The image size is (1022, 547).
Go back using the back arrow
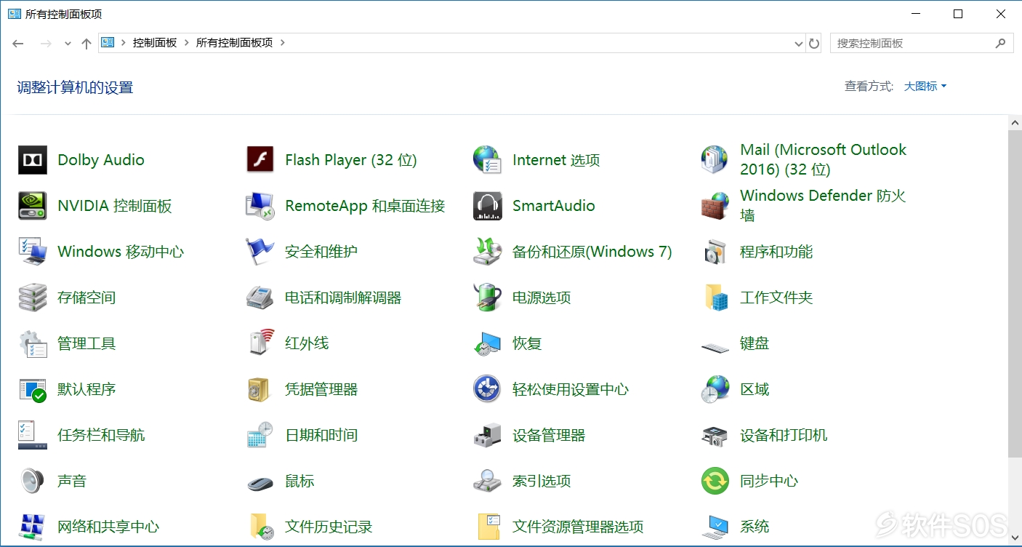point(18,44)
